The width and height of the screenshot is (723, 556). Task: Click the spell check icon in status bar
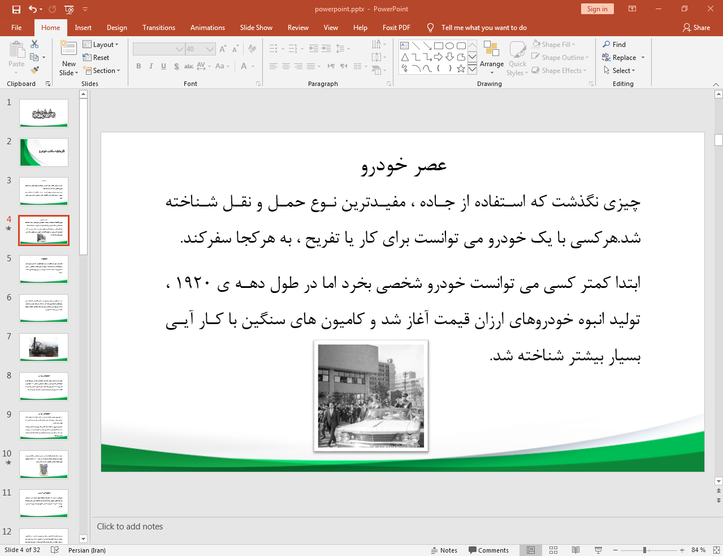(55, 550)
